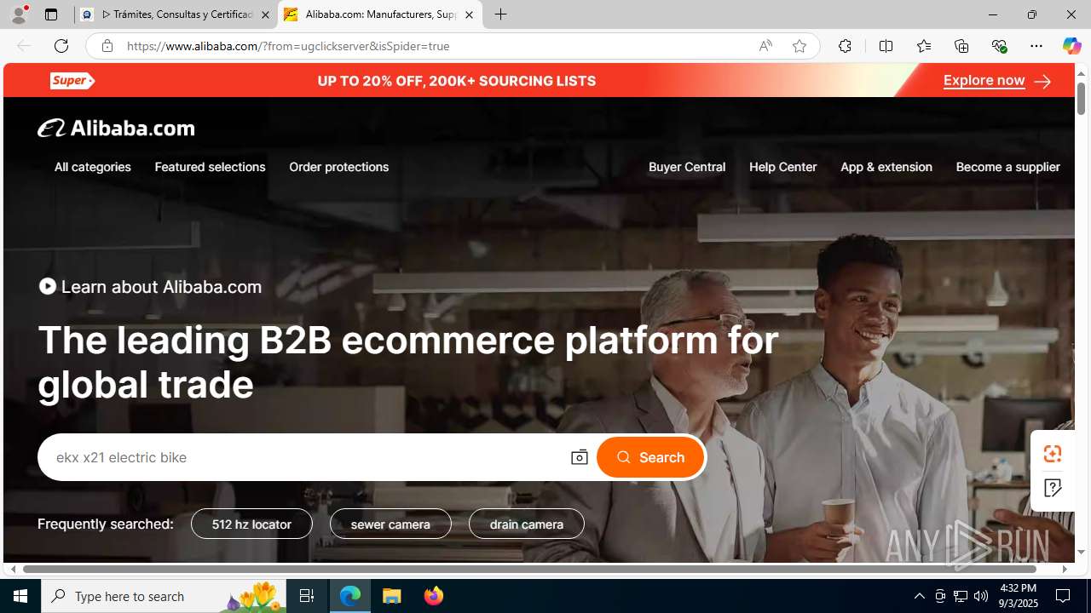The width and height of the screenshot is (1091, 613).
Task: Click the image search camera icon
Action: coord(580,457)
